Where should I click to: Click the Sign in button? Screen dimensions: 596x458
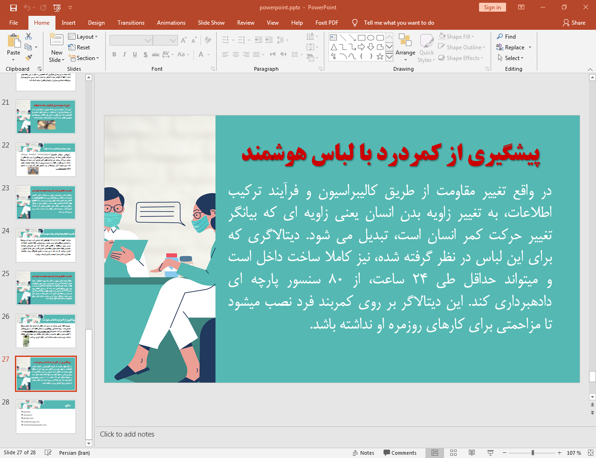[x=492, y=7]
